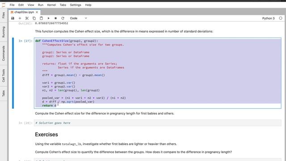Show the Tabs sidebar panel
The image size is (286, 161).
4,93
